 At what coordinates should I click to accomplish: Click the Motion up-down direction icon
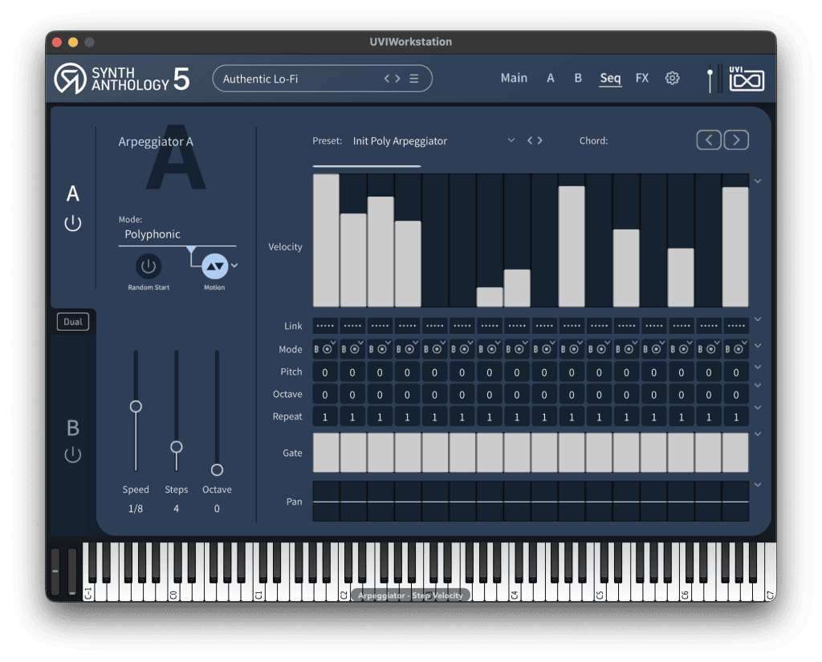pyautogui.click(x=215, y=266)
